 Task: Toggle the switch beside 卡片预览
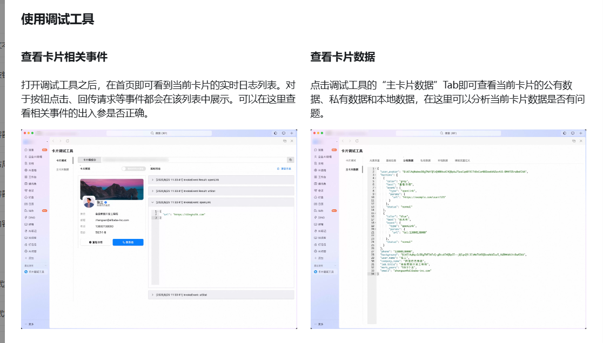(x=133, y=168)
